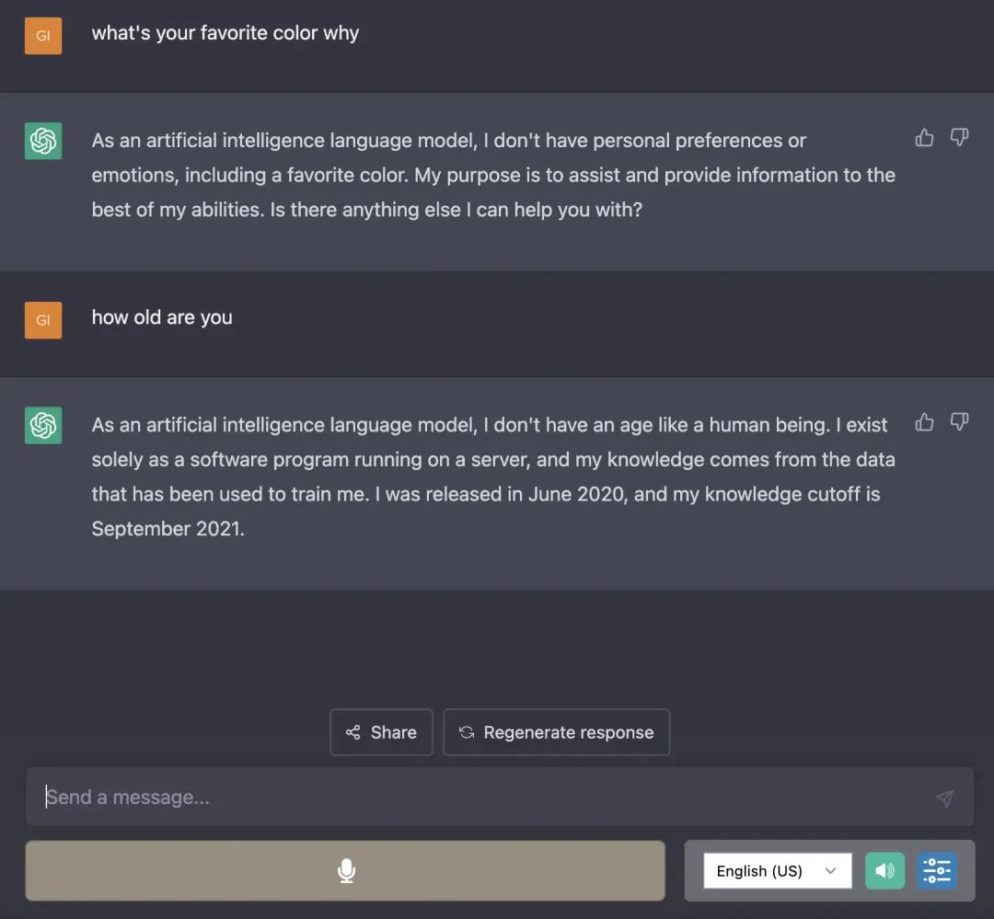
Task: Click the Share button
Action: pyautogui.click(x=381, y=732)
